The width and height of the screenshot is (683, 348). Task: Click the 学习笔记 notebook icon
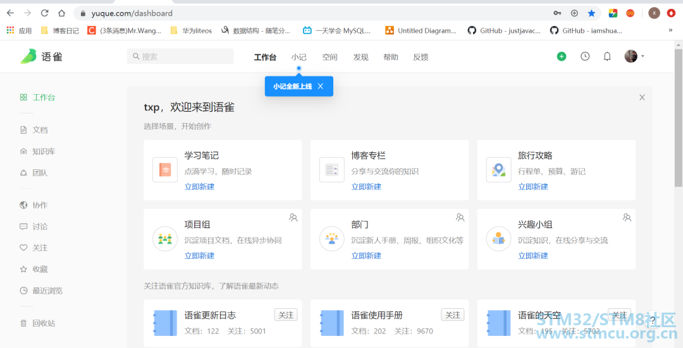(x=165, y=170)
